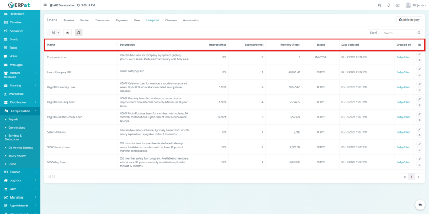Toggle column visibility with the eye button
The image size is (429, 214).
67,32
